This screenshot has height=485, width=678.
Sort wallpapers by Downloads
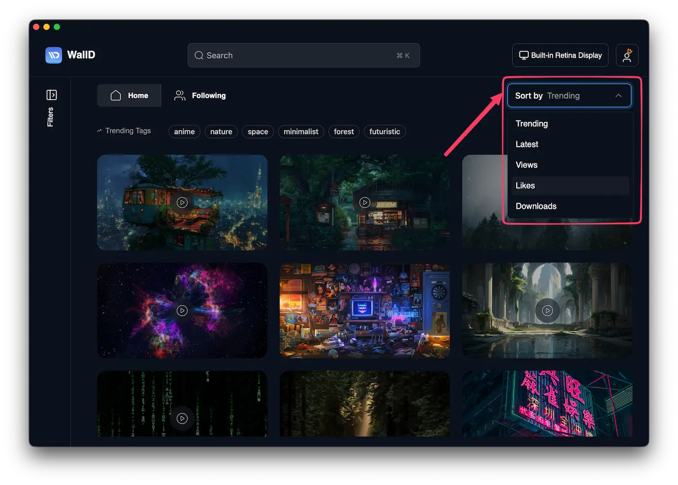click(x=536, y=206)
